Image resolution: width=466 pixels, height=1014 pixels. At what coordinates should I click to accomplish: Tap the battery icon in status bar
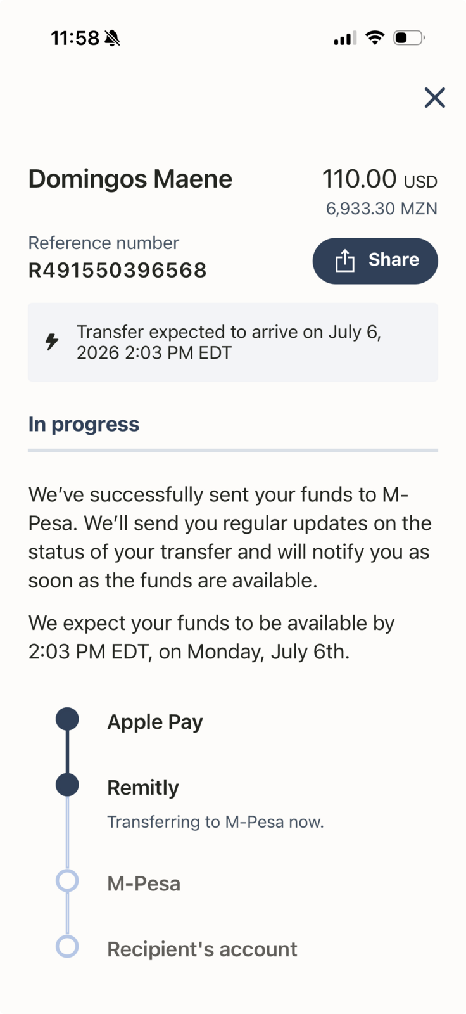click(409, 38)
